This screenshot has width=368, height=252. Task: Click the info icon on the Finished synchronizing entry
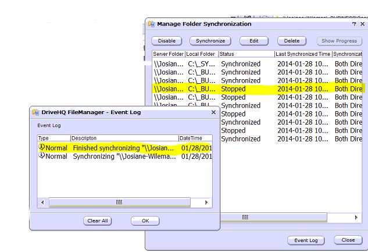point(41,148)
